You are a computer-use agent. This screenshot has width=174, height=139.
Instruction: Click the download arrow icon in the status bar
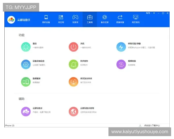pyautogui.click(x=140, y=125)
